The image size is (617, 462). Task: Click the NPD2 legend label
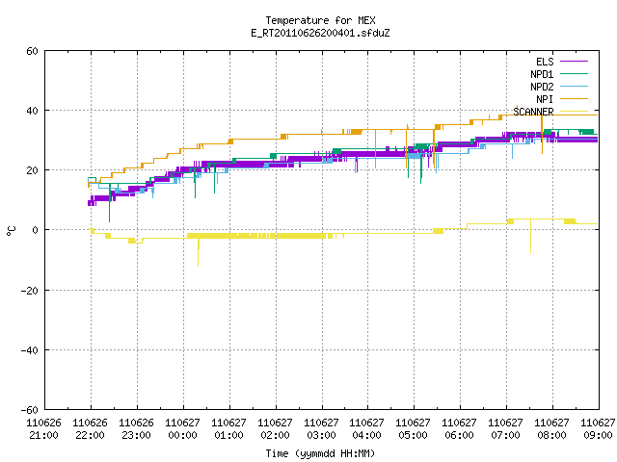[542, 87]
